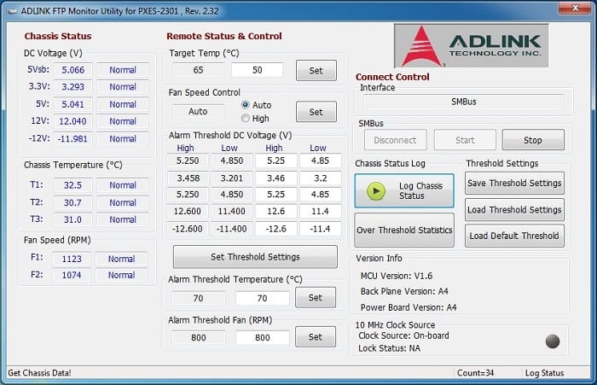Click the Set Threshold Settings button
Image resolution: width=597 pixels, height=385 pixels.
point(255,257)
